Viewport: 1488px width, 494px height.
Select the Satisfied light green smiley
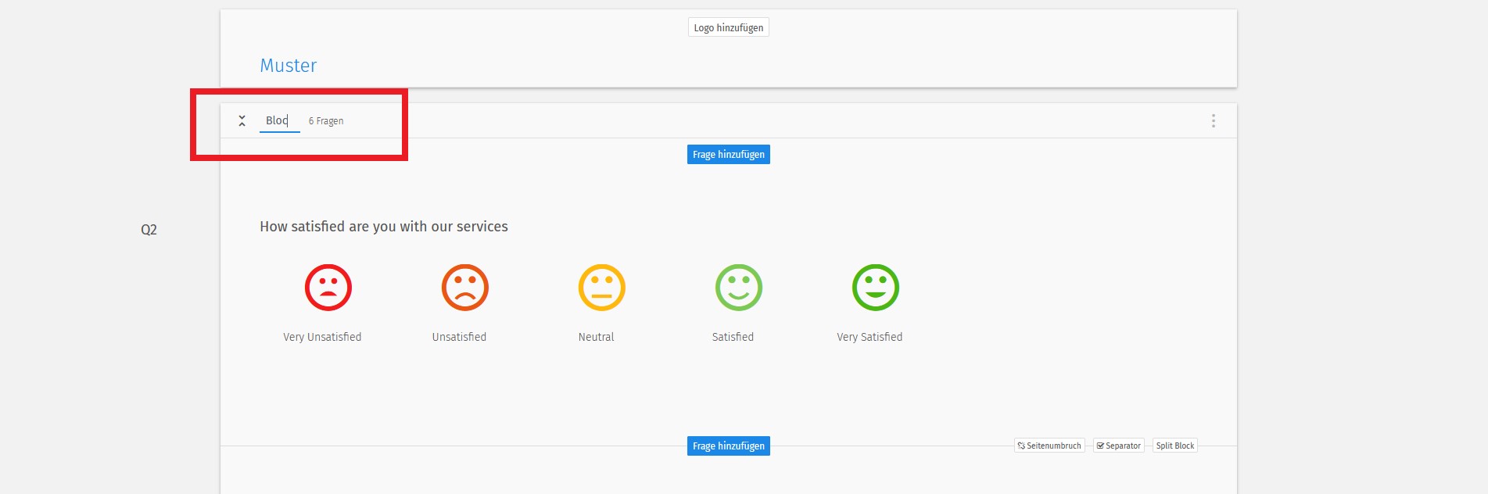(739, 288)
